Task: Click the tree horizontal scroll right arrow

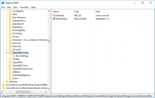Action: [46, 92]
